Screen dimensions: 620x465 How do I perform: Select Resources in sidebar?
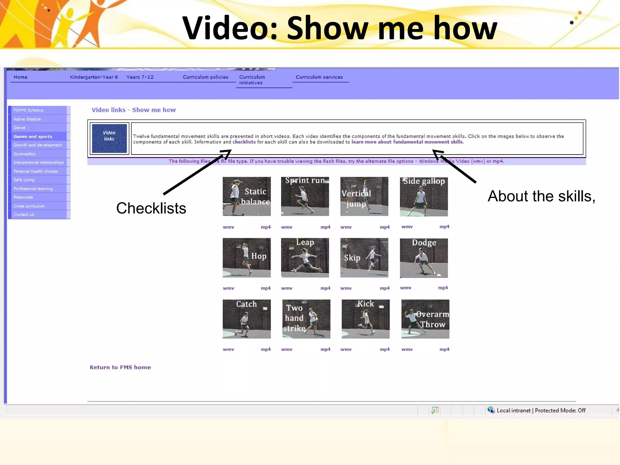coord(39,197)
